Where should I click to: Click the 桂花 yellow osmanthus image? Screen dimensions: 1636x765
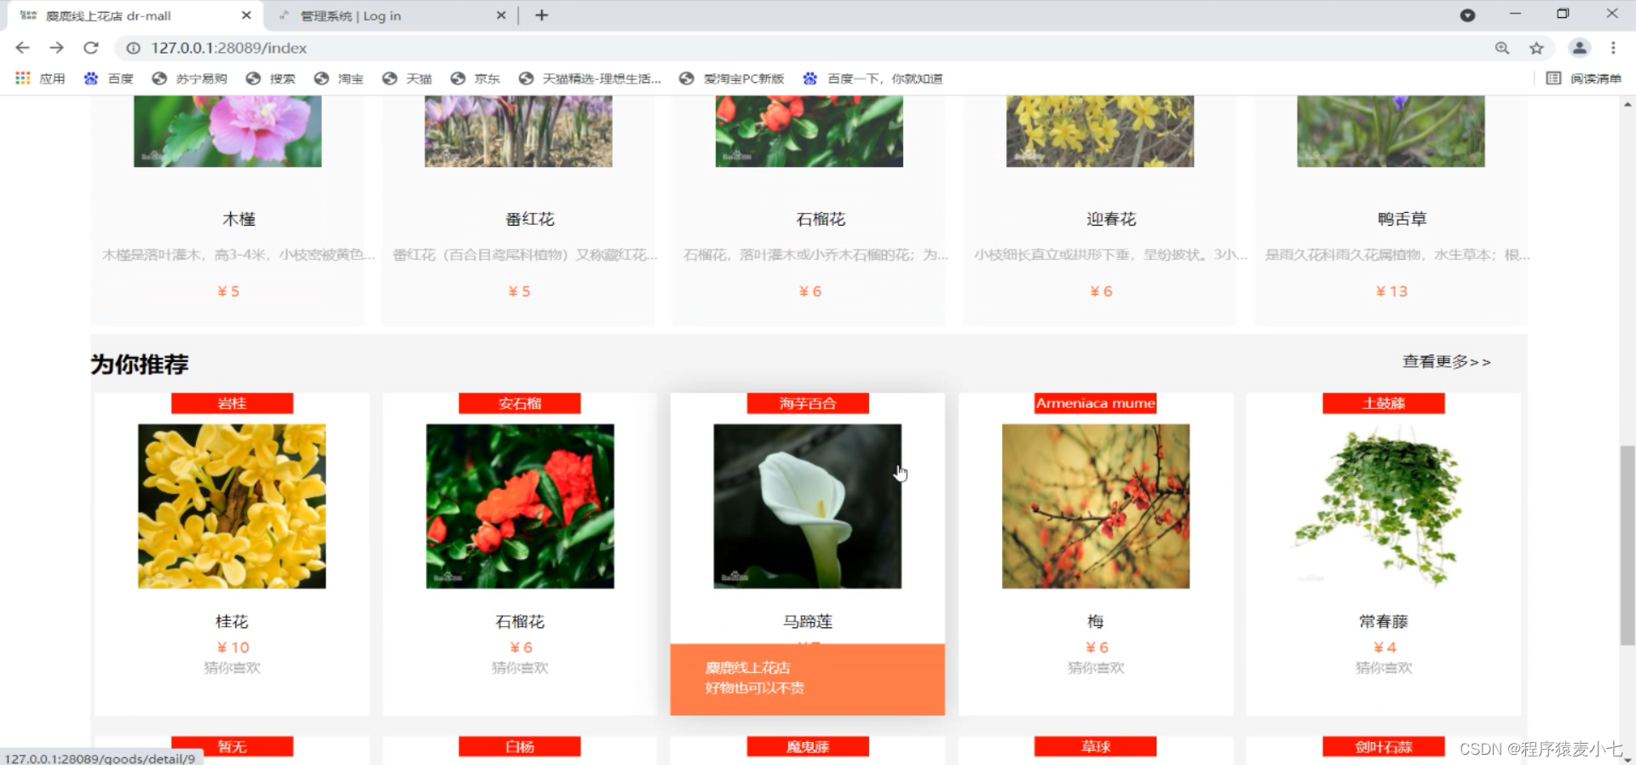point(232,506)
